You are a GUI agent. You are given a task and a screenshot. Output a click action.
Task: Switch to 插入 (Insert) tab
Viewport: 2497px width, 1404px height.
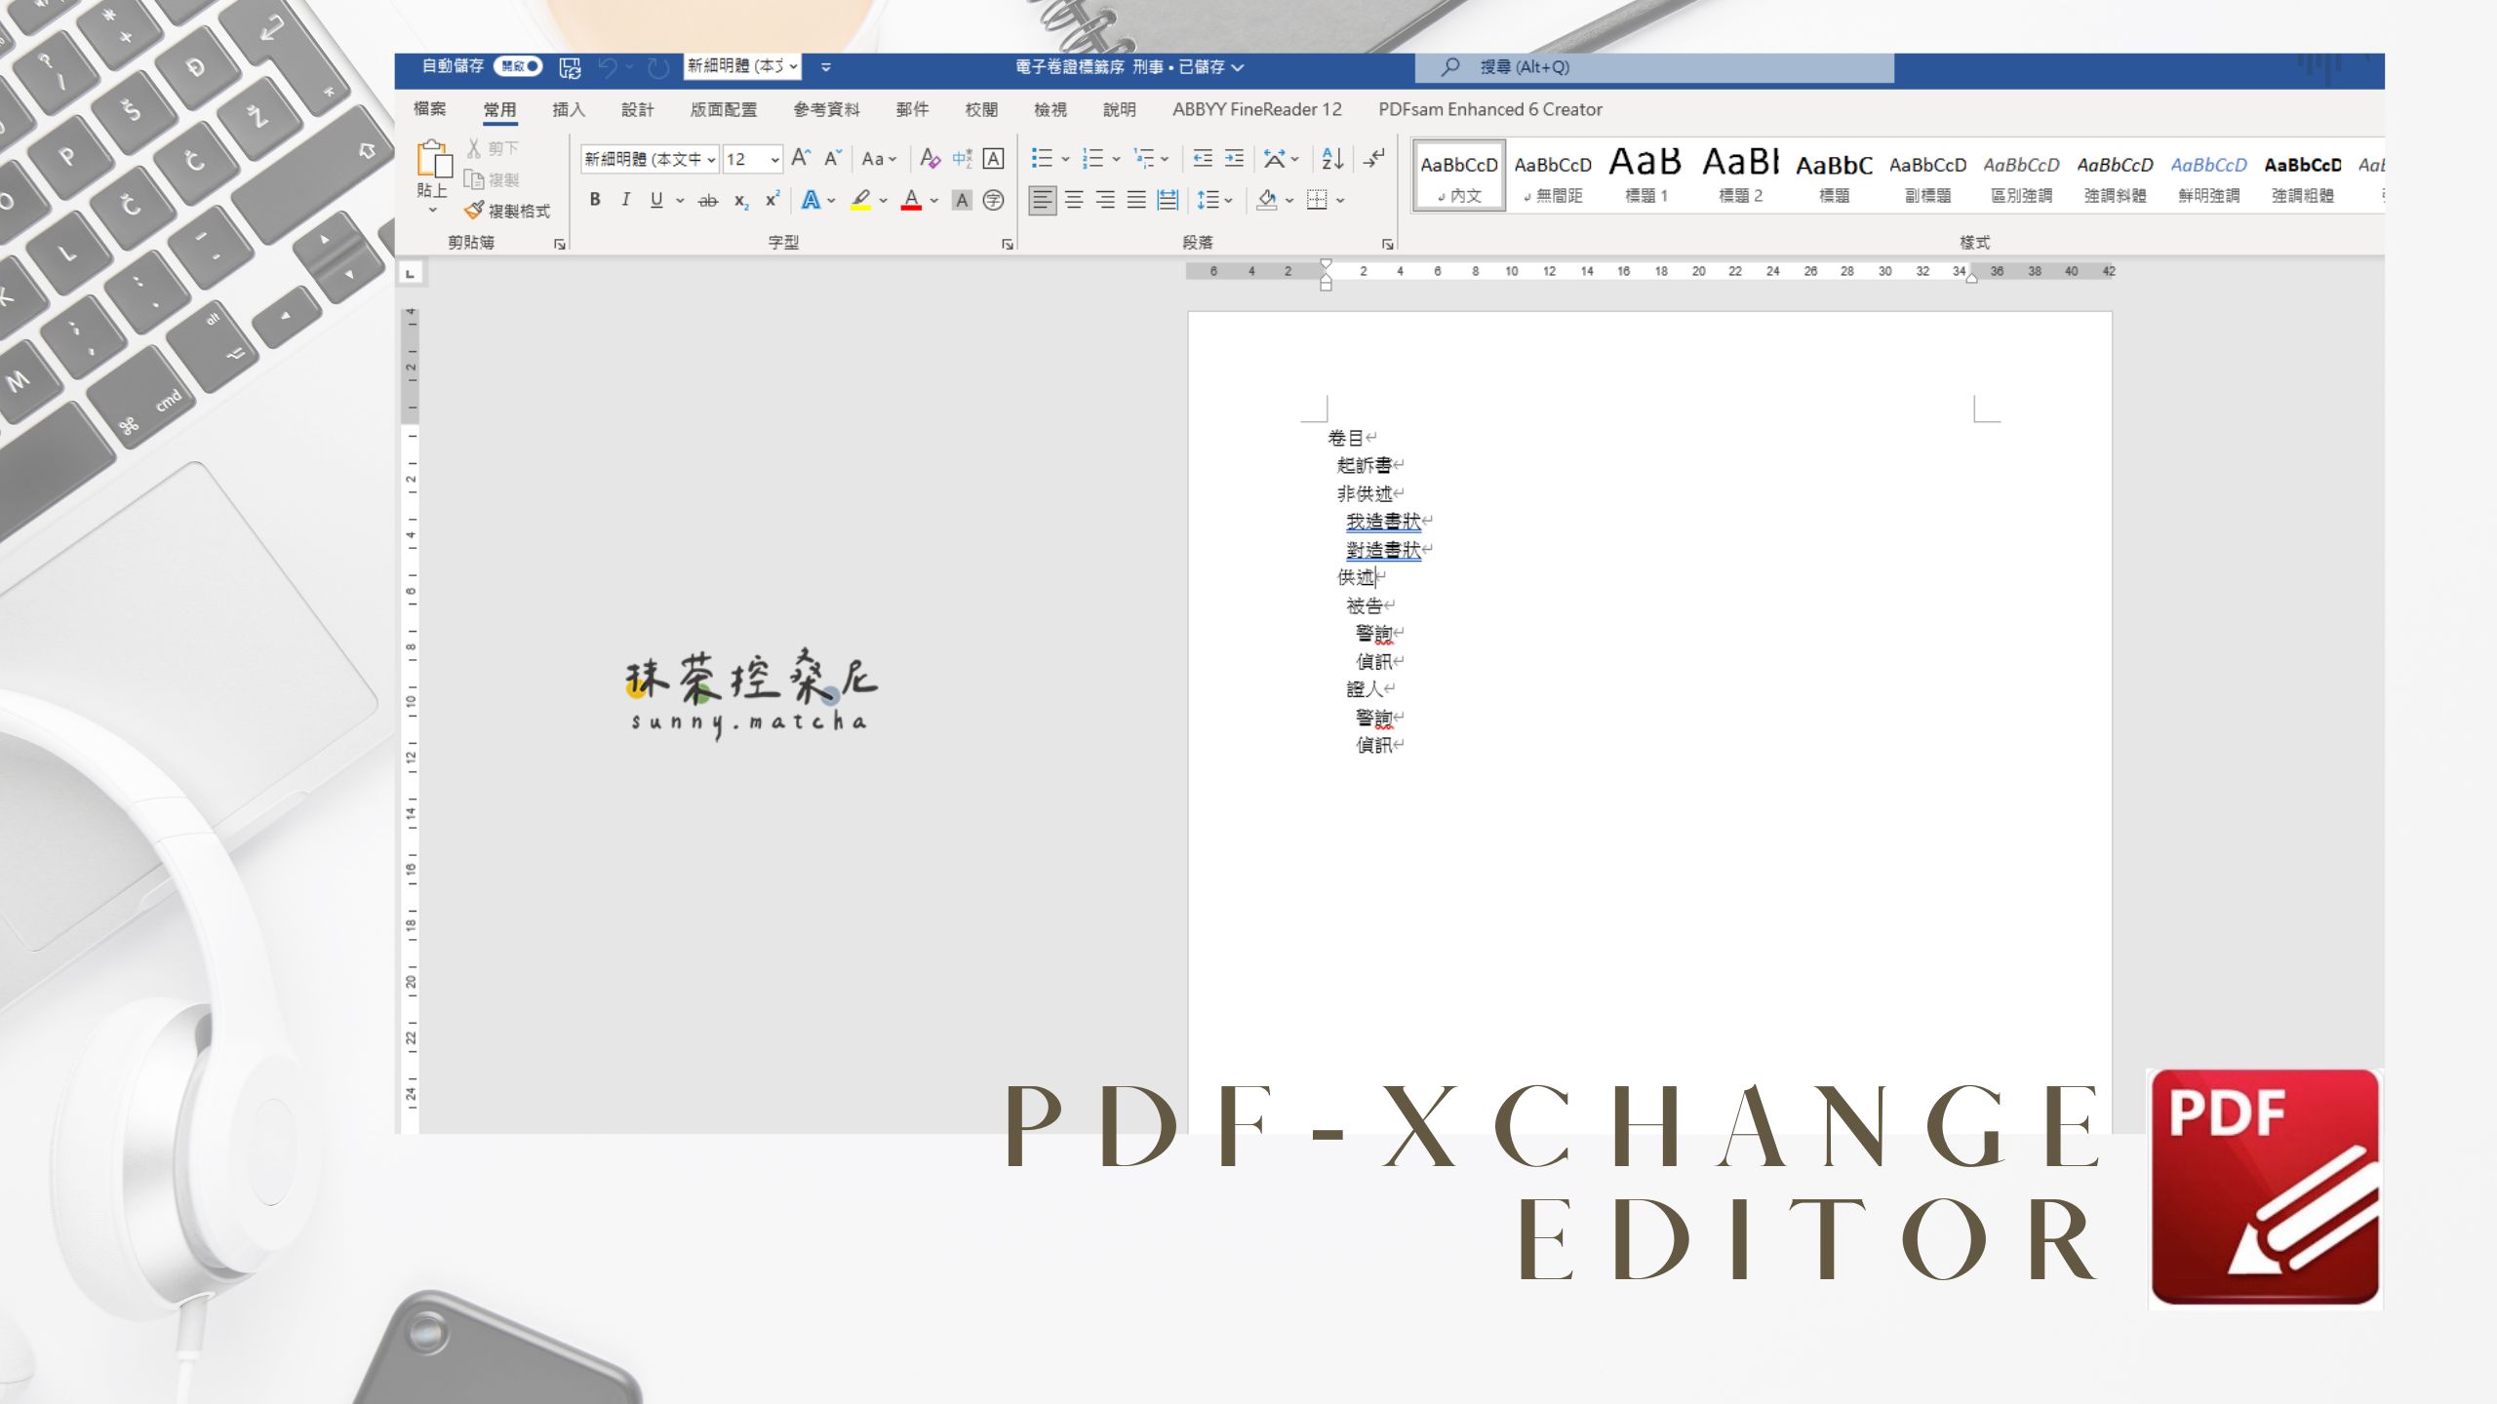[569, 109]
